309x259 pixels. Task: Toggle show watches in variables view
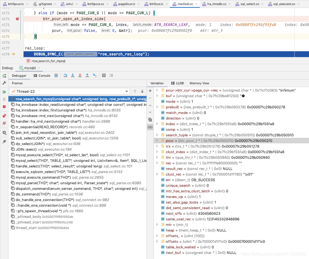(x=150, y=127)
